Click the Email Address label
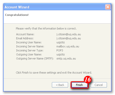This screenshot has width=115, height=95. coord(25,38)
